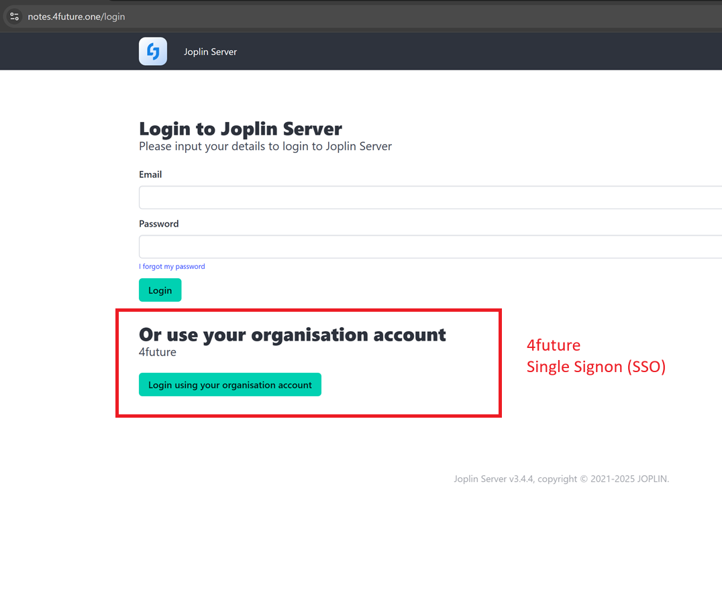
Task: Click the 'Login to Joplin Server' heading
Action: [240, 128]
